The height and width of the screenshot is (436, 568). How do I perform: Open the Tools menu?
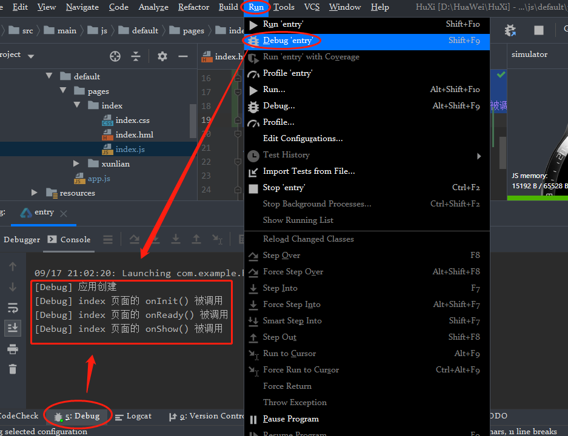pos(284,7)
